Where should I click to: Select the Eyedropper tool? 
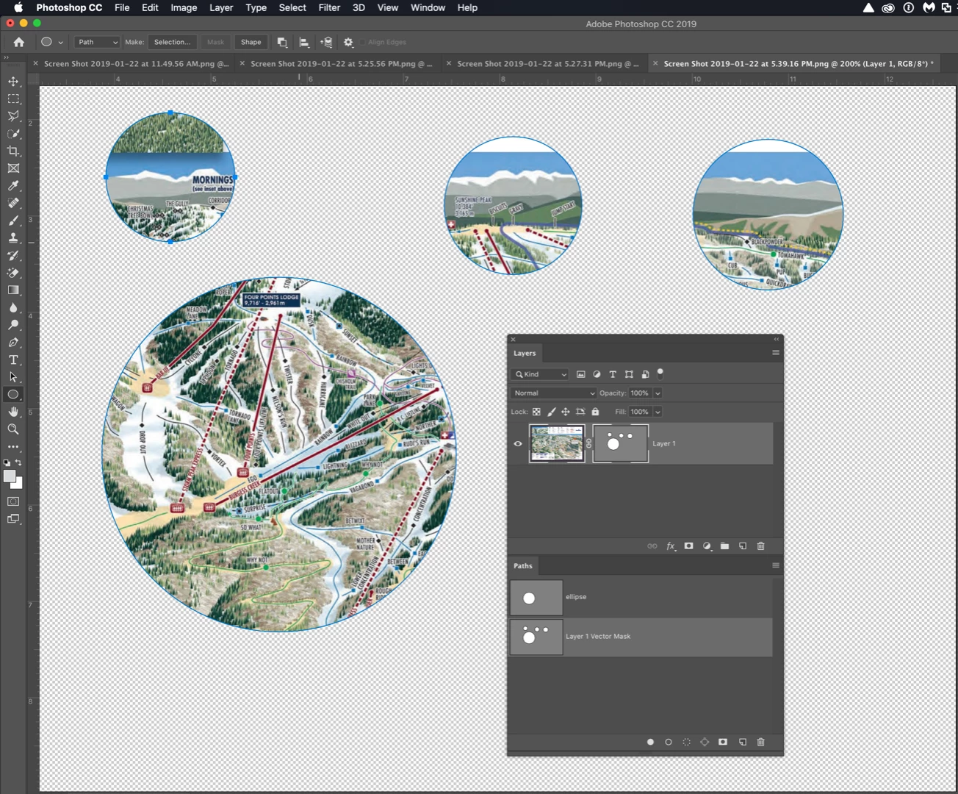tap(13, 186)
